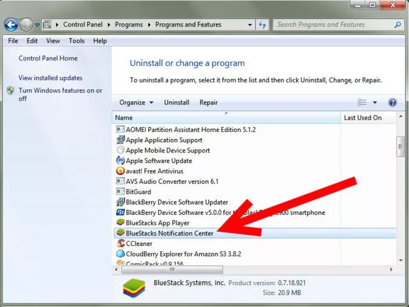
Task: Click the avast! orange icon
Action: point(120,171)
